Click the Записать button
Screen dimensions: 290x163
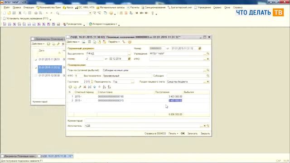[192, 134]
